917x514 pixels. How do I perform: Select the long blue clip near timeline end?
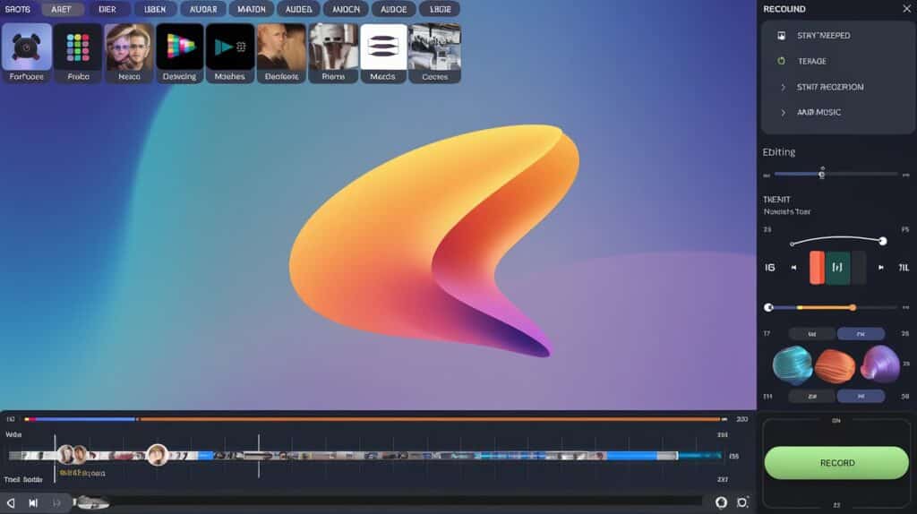click(x=631, y=456)
